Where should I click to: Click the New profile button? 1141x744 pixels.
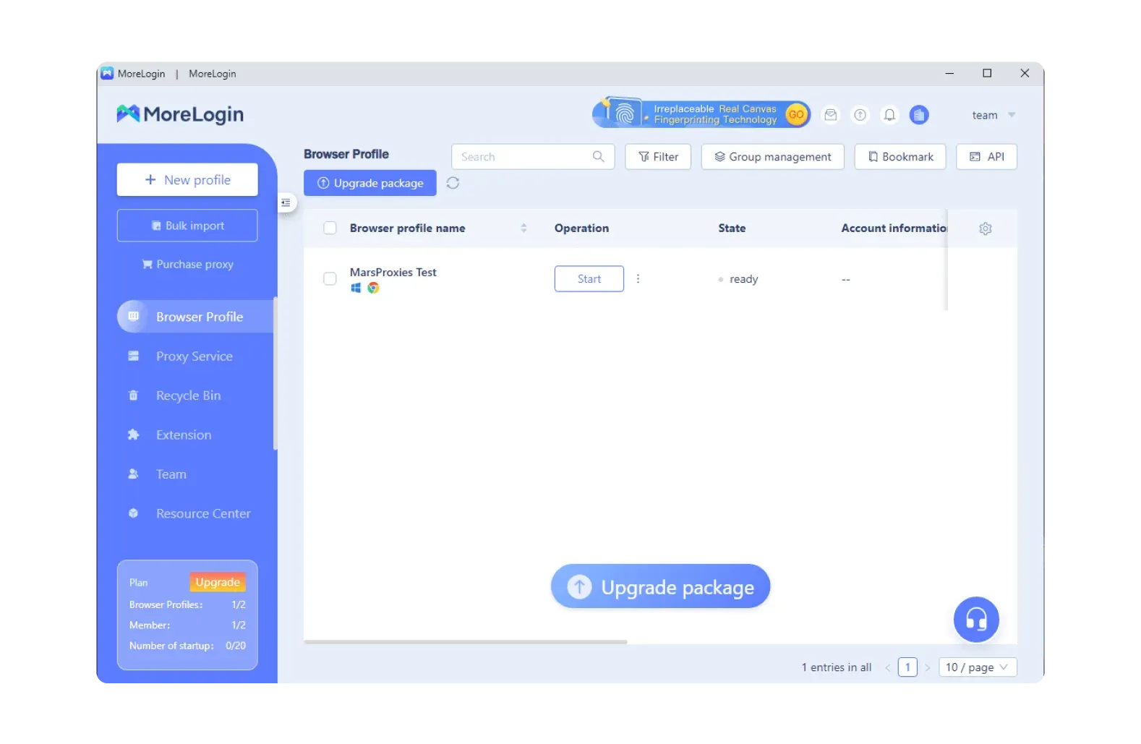click(187, 180)
